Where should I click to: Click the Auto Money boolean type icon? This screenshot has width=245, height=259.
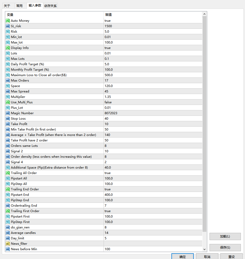8,21
